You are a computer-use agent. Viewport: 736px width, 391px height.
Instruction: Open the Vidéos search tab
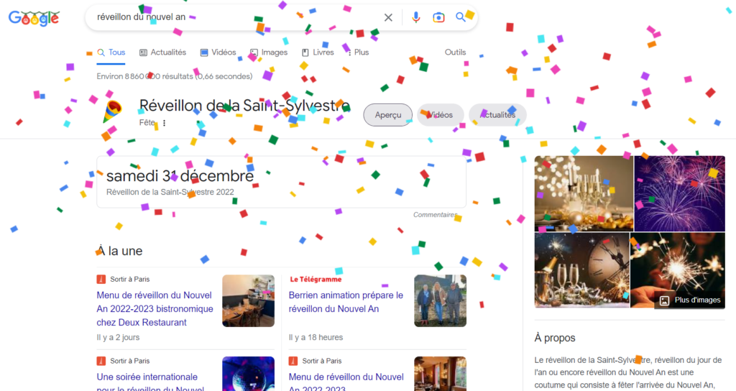[x=218, y=52]
